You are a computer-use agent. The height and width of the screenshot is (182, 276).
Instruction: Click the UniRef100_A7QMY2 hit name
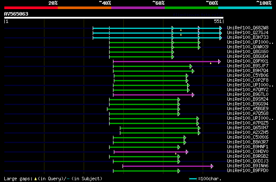tap(248, 90)
